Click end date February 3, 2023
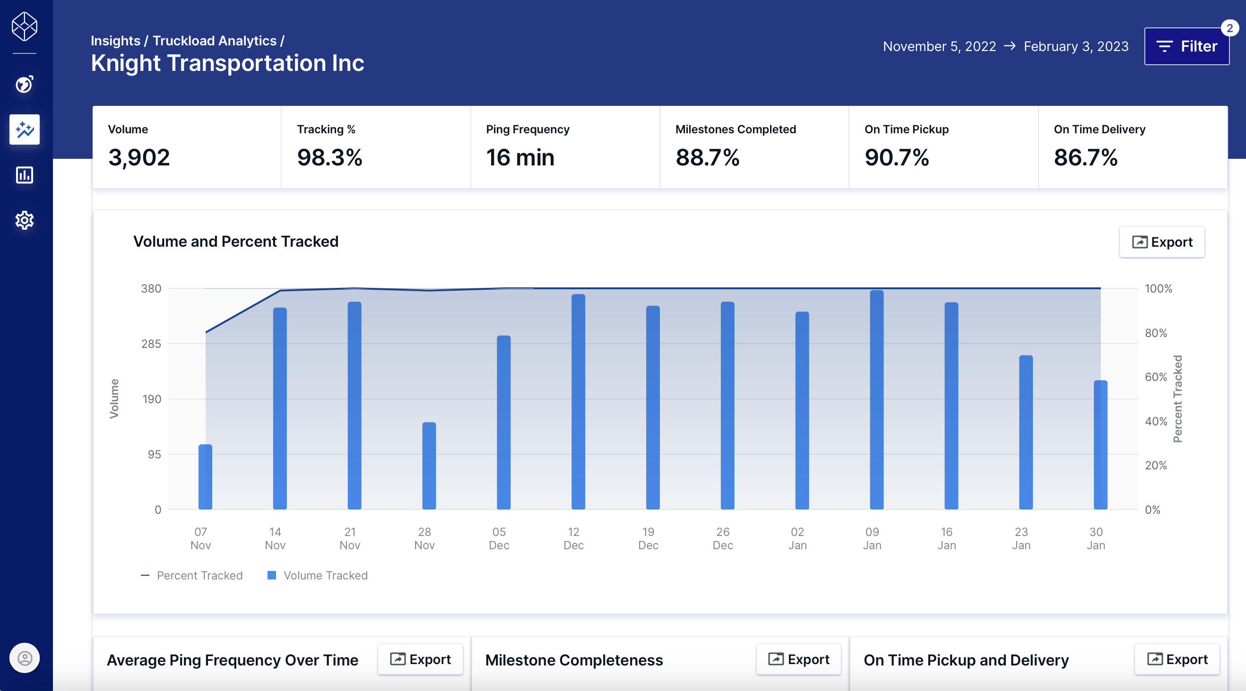 click(x=1076, y=46)
